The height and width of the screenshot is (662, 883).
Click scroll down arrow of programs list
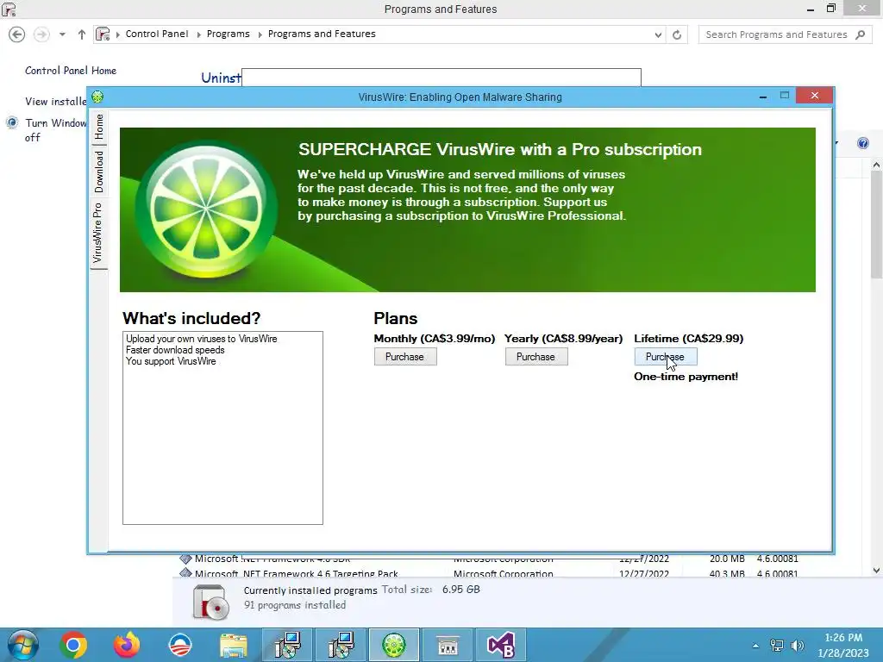[876, 571]
